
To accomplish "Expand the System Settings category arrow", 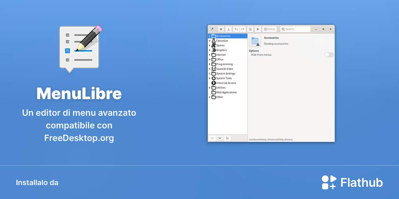I will [209, 74].
